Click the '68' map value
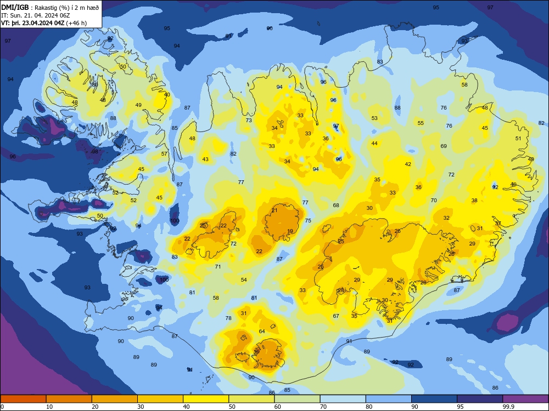 click(x=336, y=205)
